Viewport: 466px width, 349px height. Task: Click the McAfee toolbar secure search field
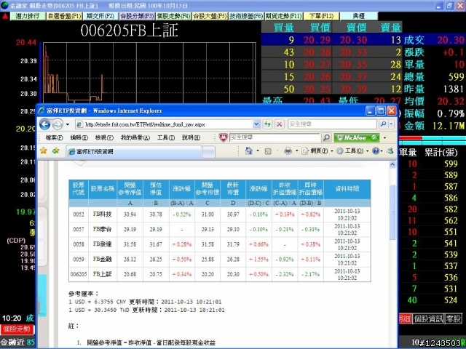pos(275,137)
